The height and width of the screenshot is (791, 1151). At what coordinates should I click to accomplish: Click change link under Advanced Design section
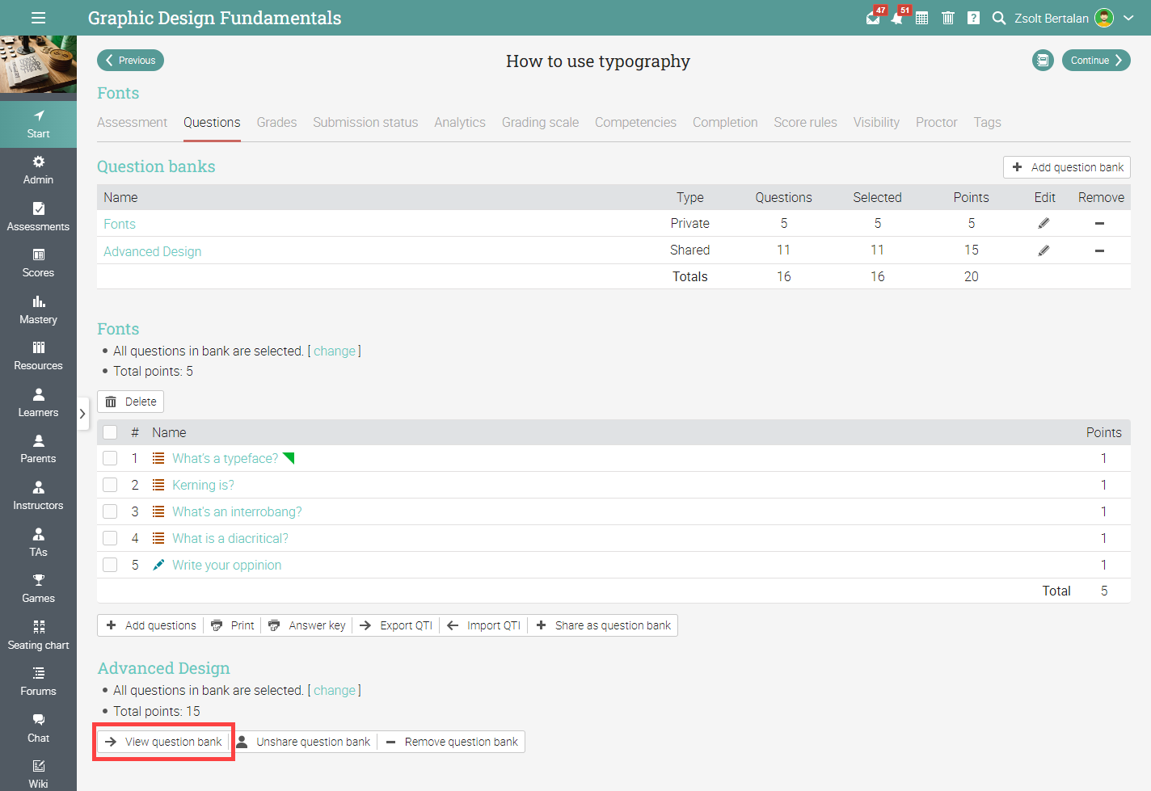[x=335, y=690]
